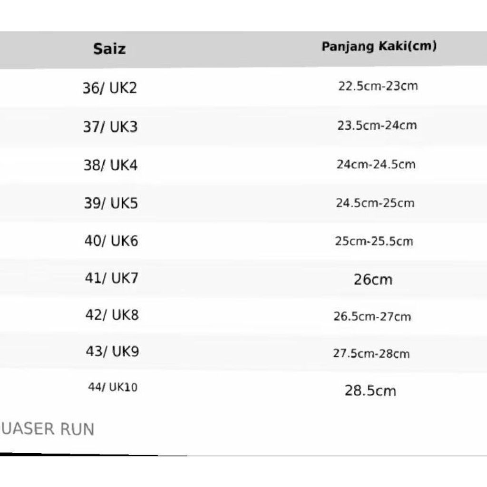487x487 pixels.
Task: Click the 24.5cm-25cm foot length value
Action: pos(375,203)
